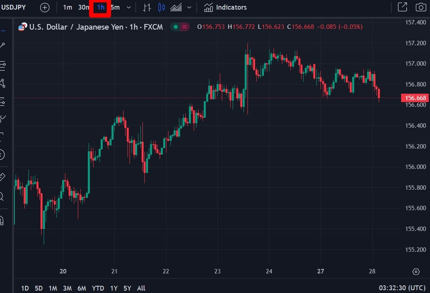Open the forecasting and measurement tools
The image size is (430, 293).
(x=2, y=102)
